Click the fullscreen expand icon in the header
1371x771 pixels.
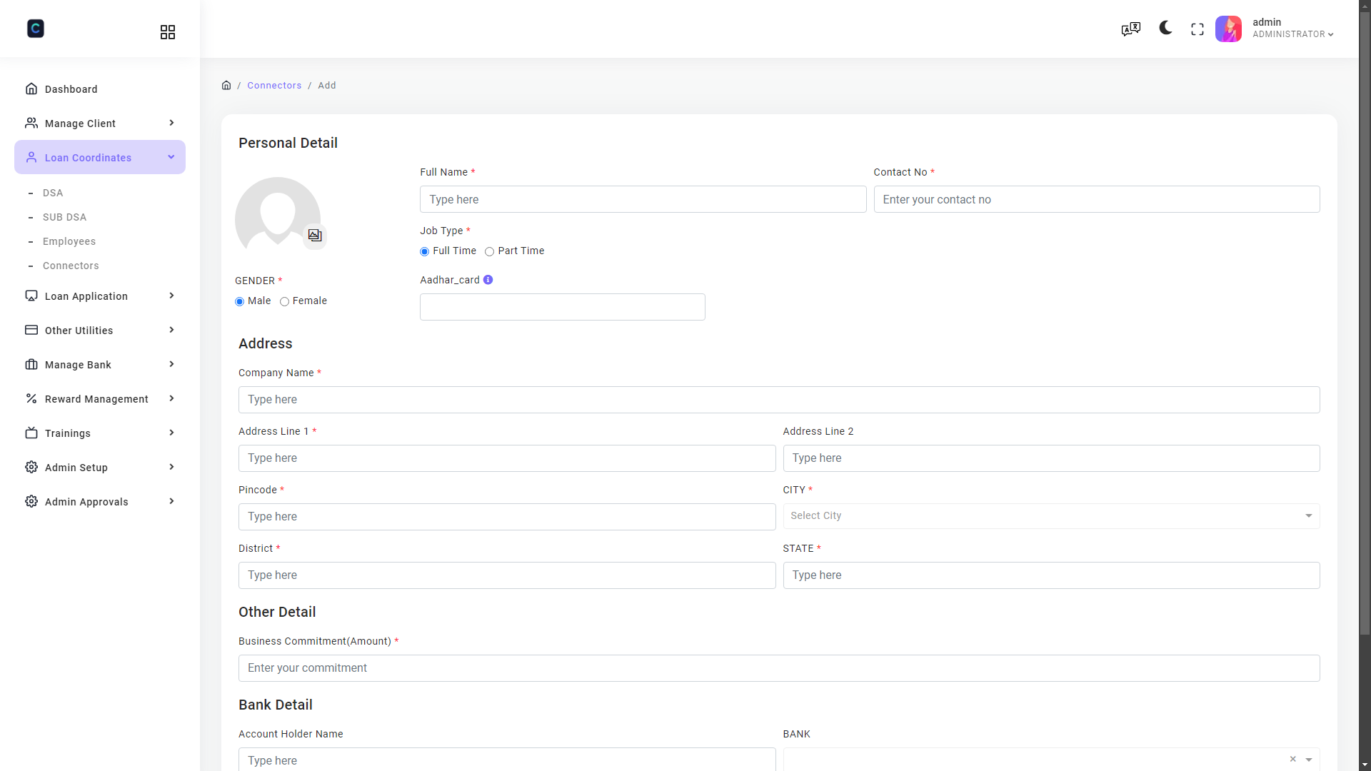[1197, 29]
